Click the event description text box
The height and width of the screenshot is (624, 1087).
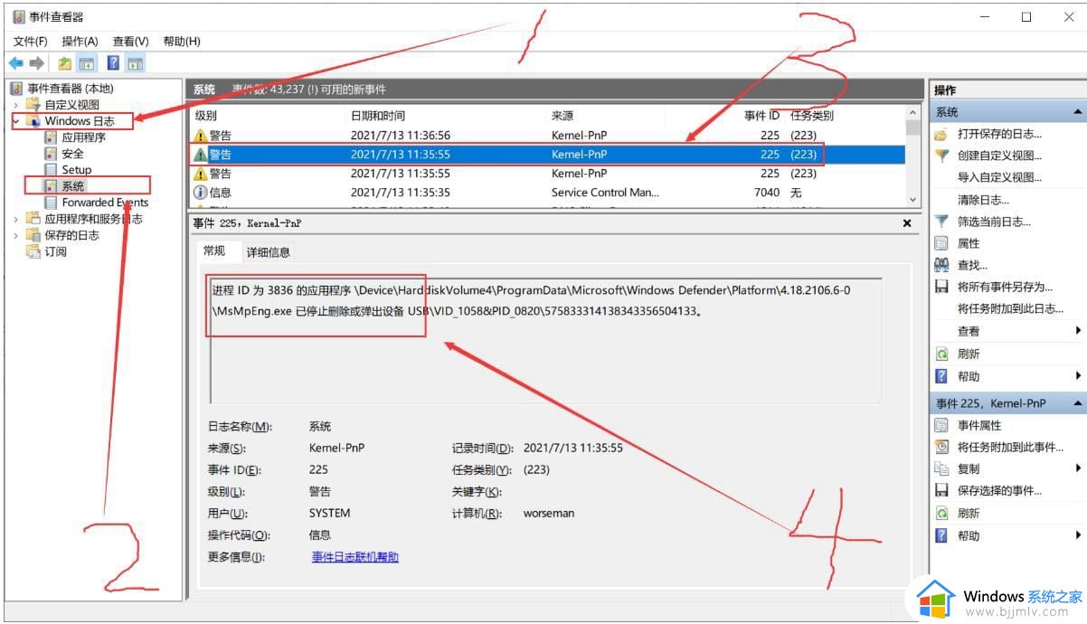[546, 340]
